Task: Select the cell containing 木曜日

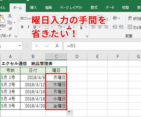Action: 56,85
